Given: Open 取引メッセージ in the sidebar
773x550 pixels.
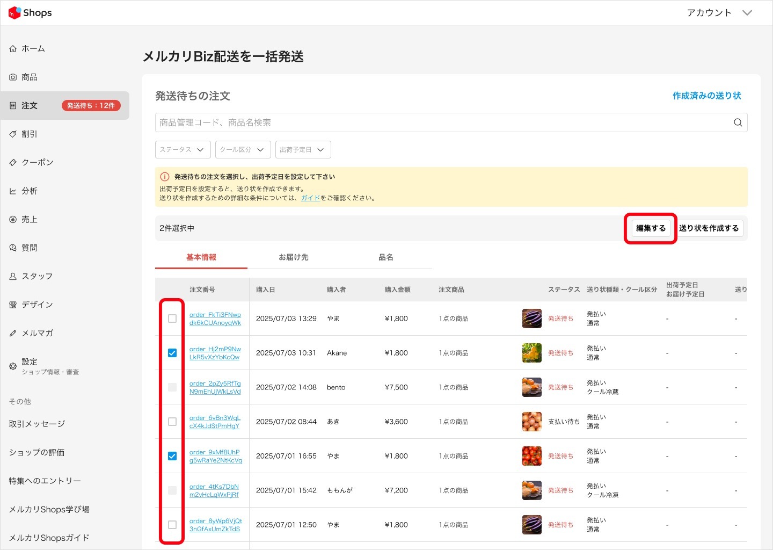Looking at the screenshot, I should tap(37, 424).
